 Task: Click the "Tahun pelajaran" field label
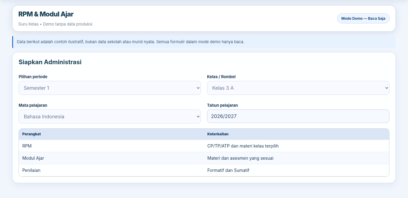coord(223,105)
